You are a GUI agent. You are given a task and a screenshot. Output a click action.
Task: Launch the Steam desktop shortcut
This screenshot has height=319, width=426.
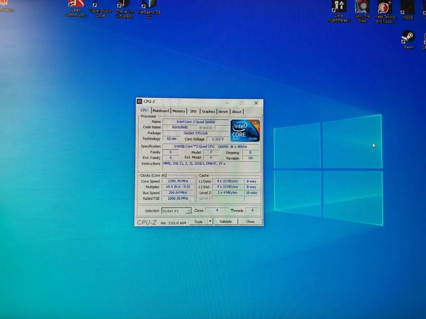point(408,40)
